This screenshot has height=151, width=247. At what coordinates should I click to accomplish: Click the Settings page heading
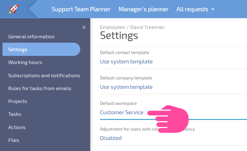coord(119,35)
